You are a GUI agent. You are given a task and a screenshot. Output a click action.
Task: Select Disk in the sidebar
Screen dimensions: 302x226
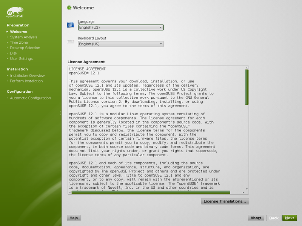tap(14, 53)
